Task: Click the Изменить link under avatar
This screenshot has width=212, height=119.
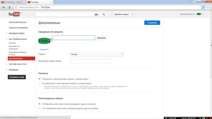Action: 44,50
